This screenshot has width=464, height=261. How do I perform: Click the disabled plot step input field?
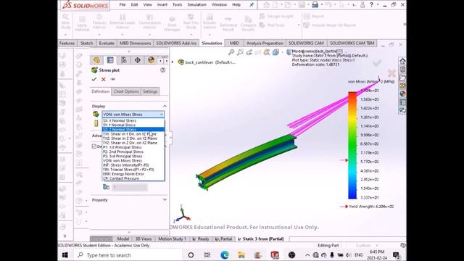coord(129,187)
